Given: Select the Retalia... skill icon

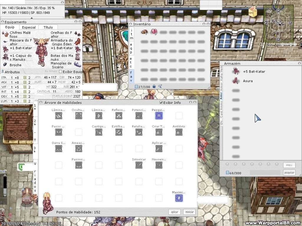Looking at the screenshot, I should (139, 132).
